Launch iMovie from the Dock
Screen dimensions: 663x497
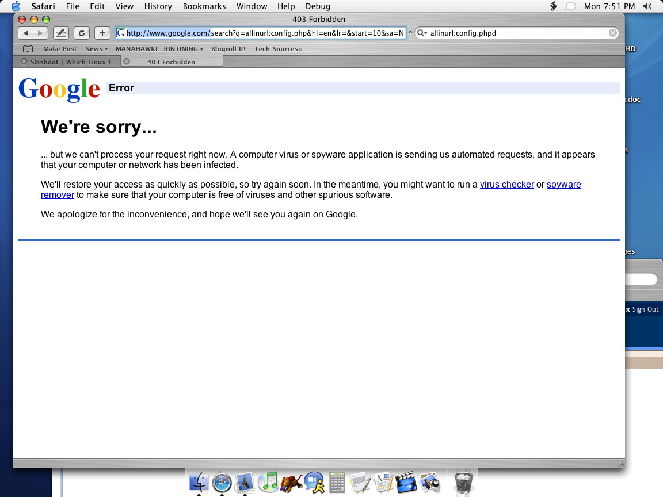pyautogui.click(x=406, y=483)
